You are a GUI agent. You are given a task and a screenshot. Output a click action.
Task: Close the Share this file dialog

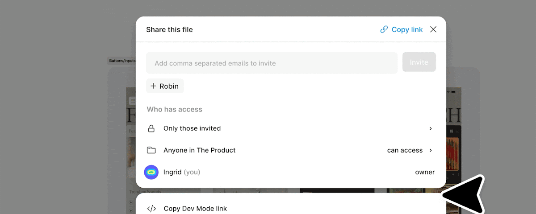[433, 29]
